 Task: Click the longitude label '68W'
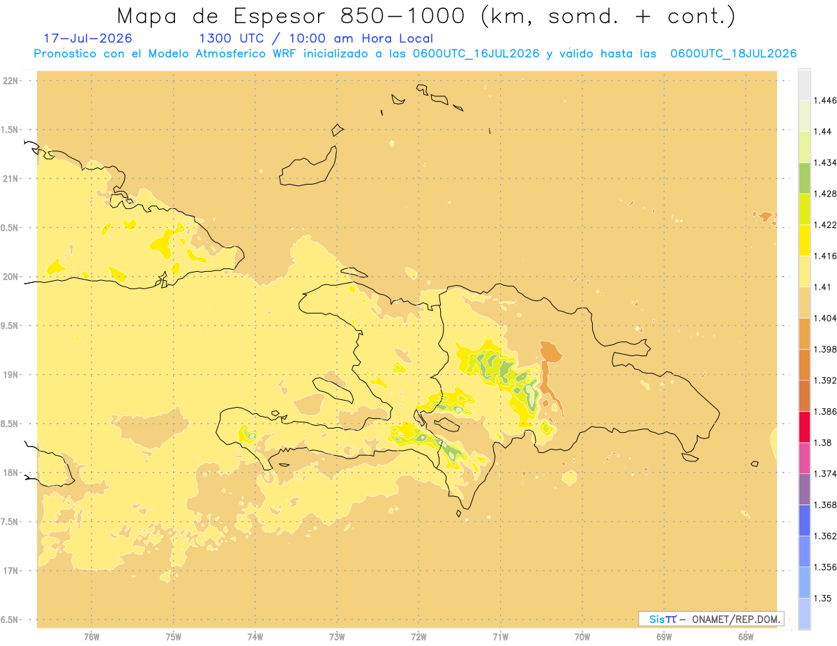click(x=746, y=636)
